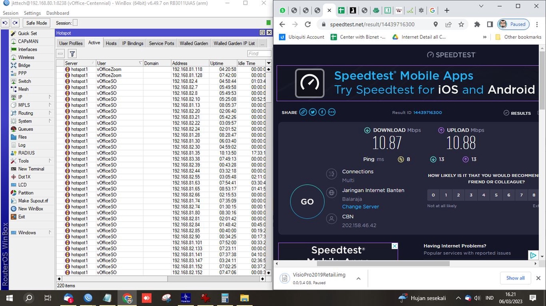
Task: Open New Terminal in the sidebar
Action: click(x=31, y=169)
